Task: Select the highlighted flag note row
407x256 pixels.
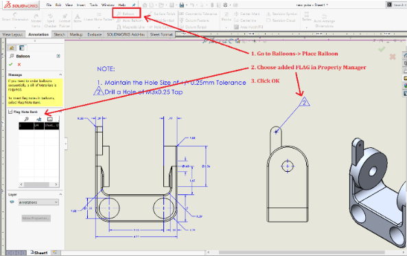Action: tap(38, 125)
